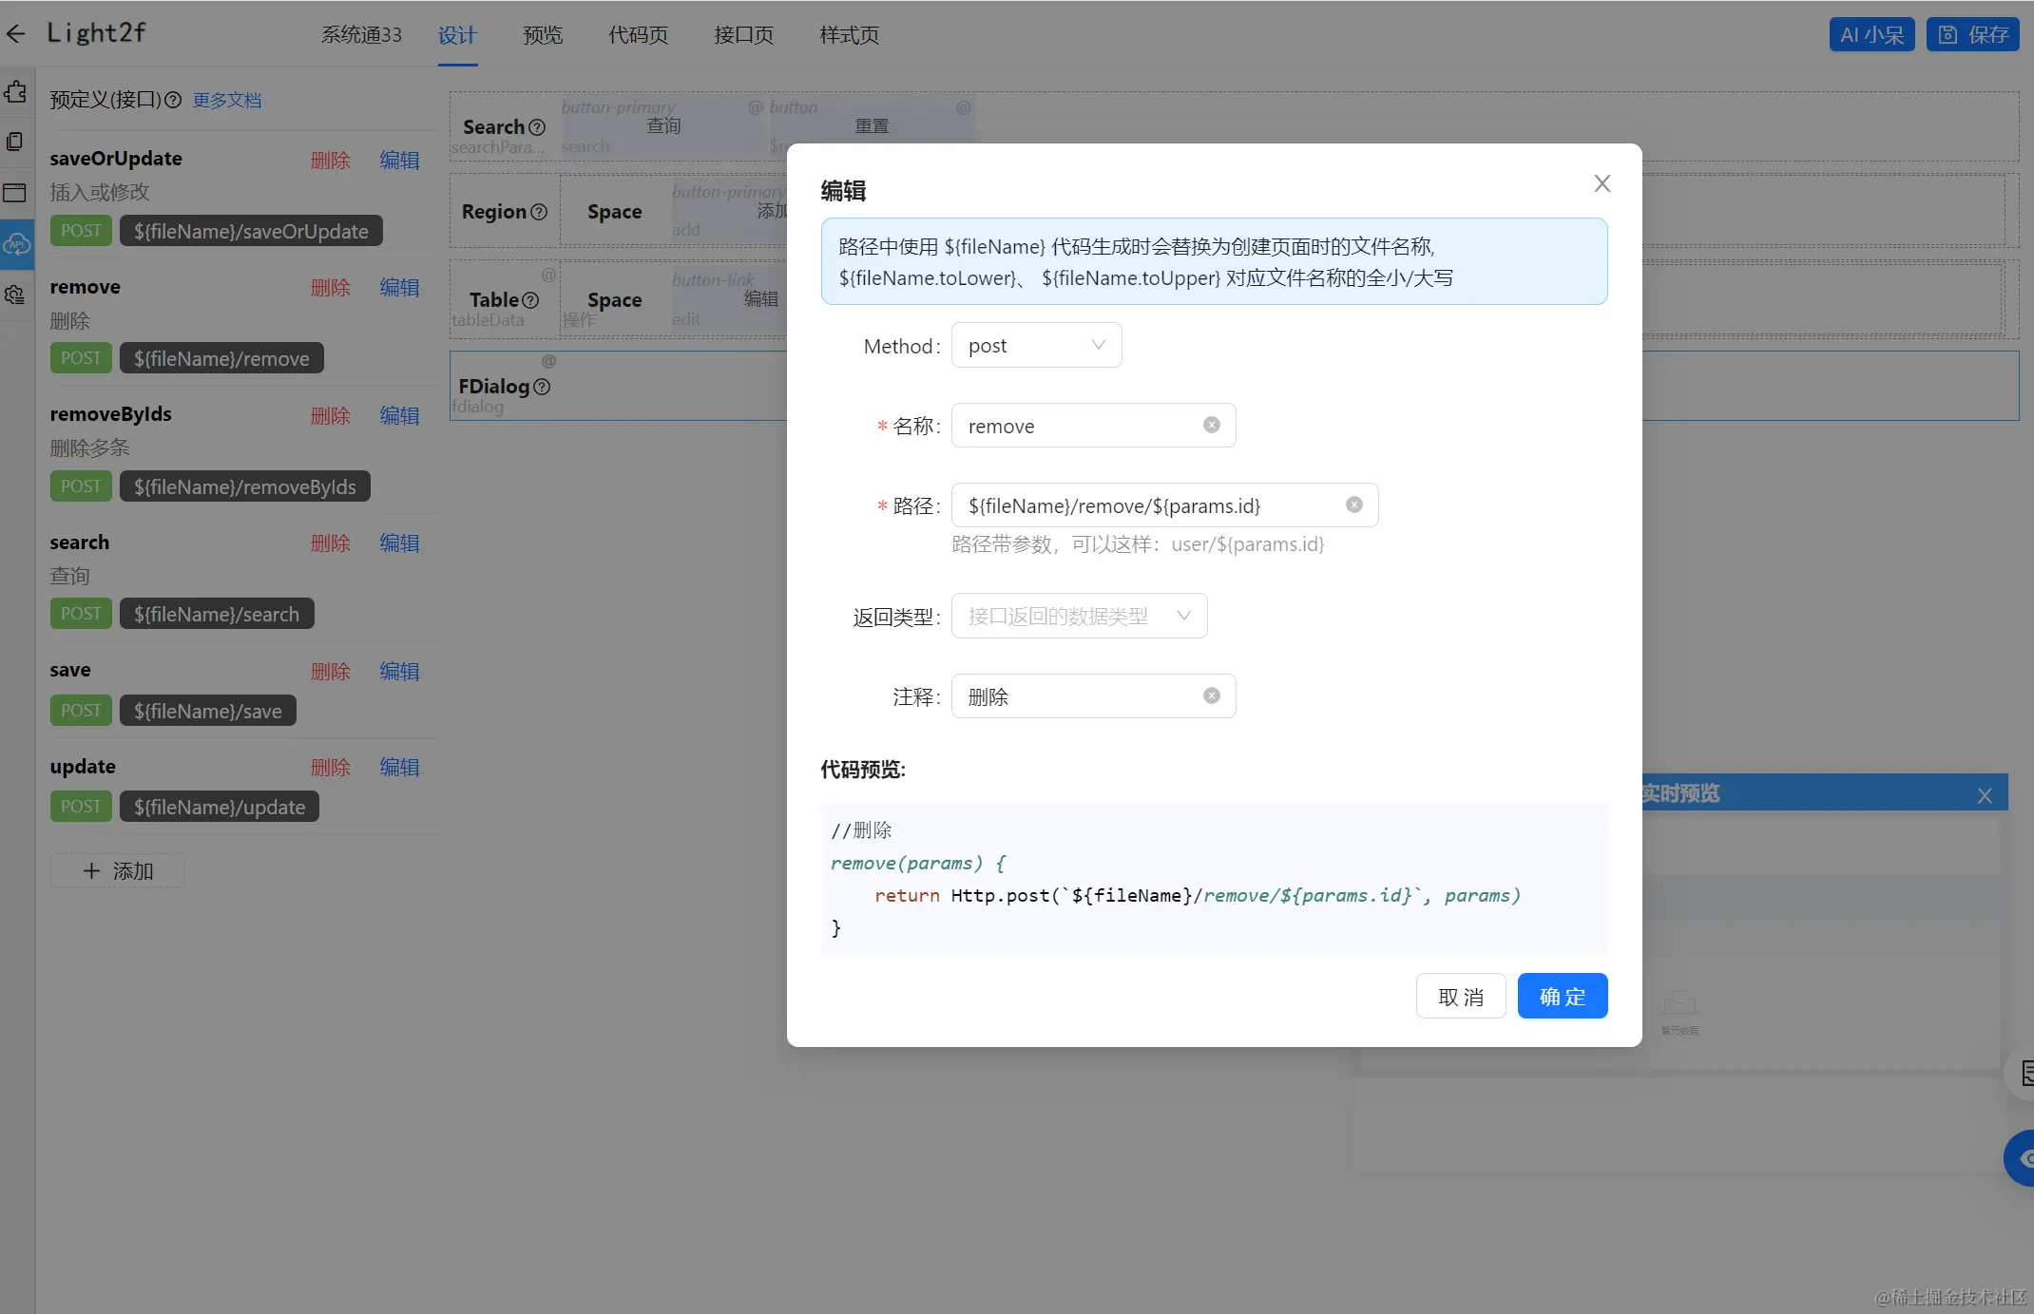The image size is (2034, 1314).
Task: Click the ${fileName}/search path tag
Action: pyautogui.click(x=217, y=614)
